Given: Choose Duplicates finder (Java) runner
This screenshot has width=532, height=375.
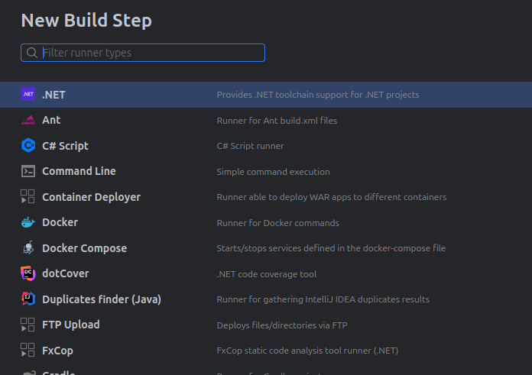Looking at the screenshot, I should (101, 299).
